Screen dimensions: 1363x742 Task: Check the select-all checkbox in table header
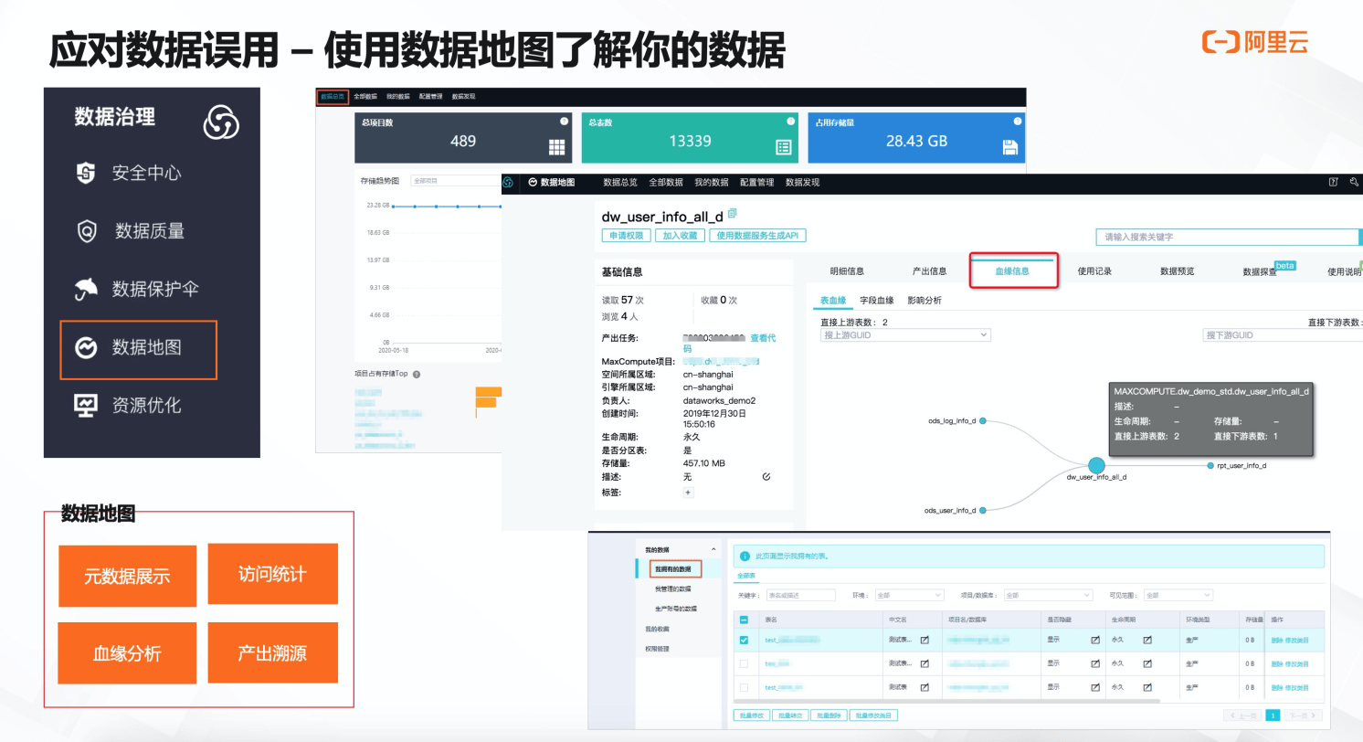(744, 620)
